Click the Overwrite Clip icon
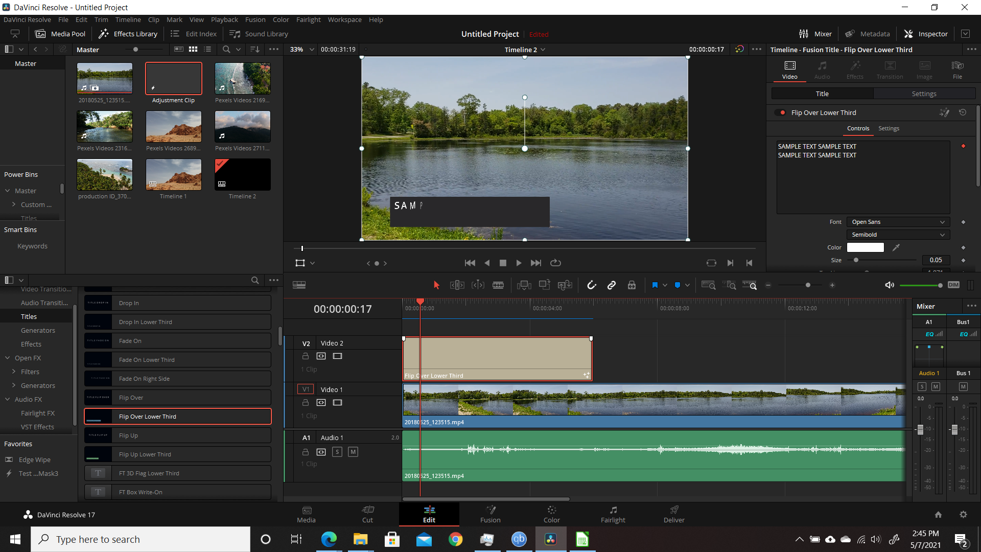981x552 pixels. (545, 285)
